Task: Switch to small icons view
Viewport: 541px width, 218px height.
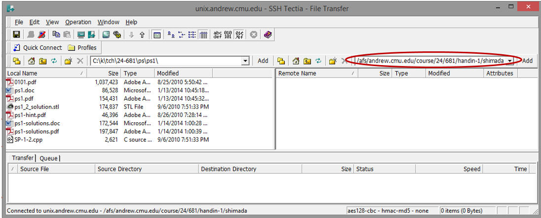Action: click(x=182, y=35)
